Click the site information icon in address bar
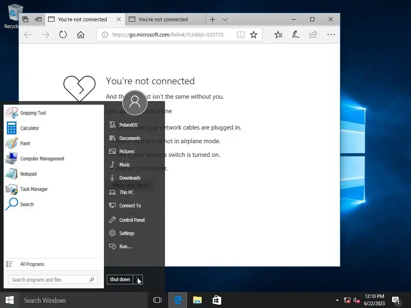The image size is (411, 308). point(105,34)
